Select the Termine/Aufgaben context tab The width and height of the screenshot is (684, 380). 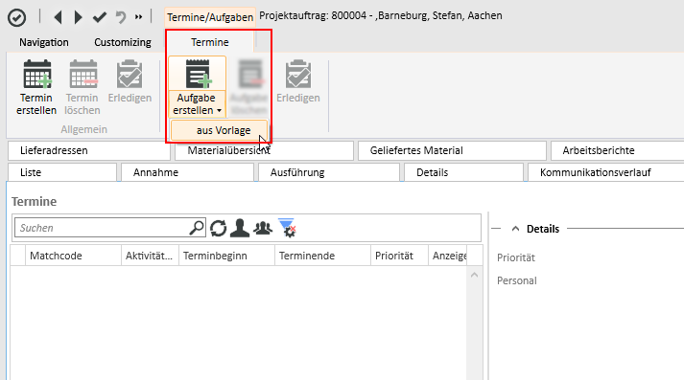pyautogui.click(x=210, y=17)
